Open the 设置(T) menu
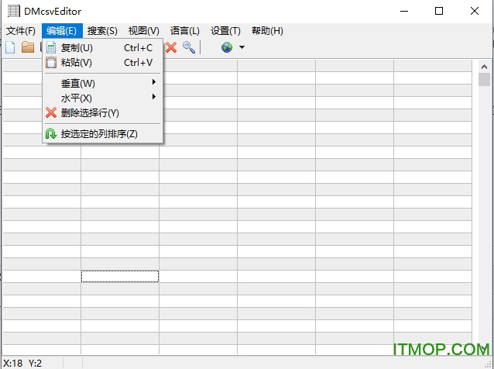Image resolution: width=494 pixels, height=369 pixels. [225, 31]
